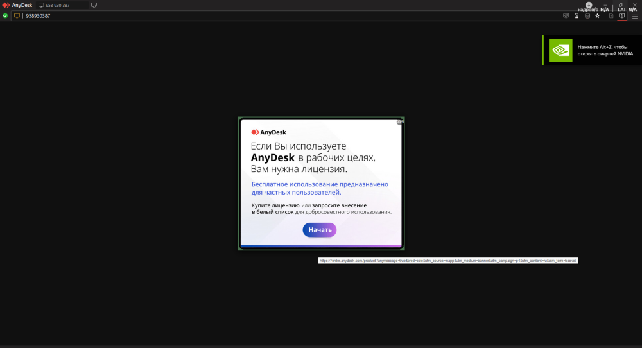Click the Начать button in AnyDesk dialog
Screen dimensions: 642x348
(320, 230)
